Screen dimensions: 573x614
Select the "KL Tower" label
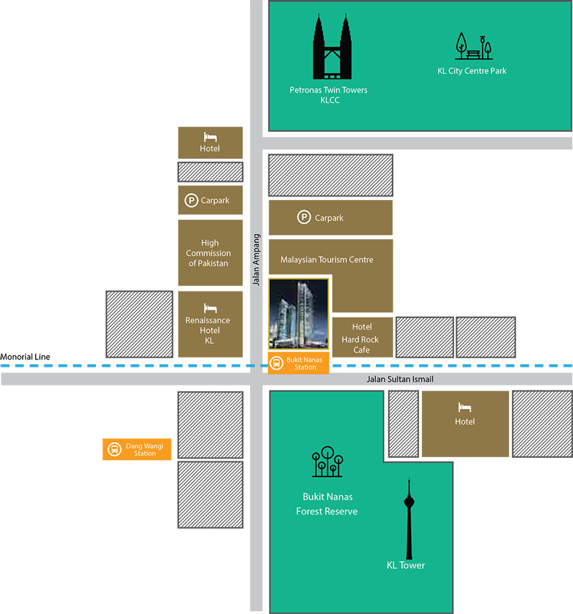[x=406, y=565]
